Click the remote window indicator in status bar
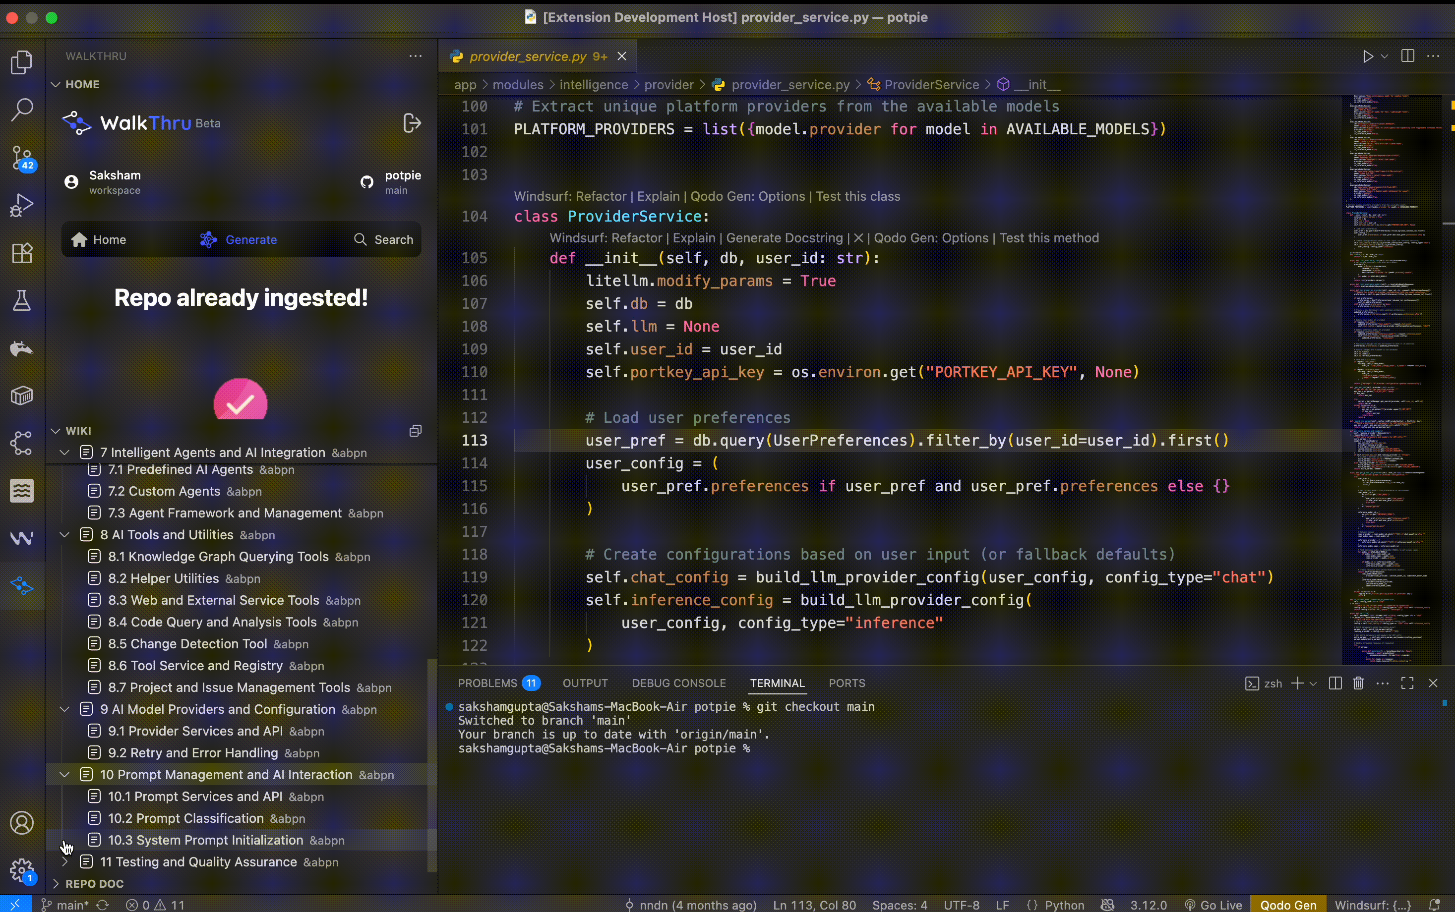The width and height of the screenshot is (1455, 912). (15, 905)
